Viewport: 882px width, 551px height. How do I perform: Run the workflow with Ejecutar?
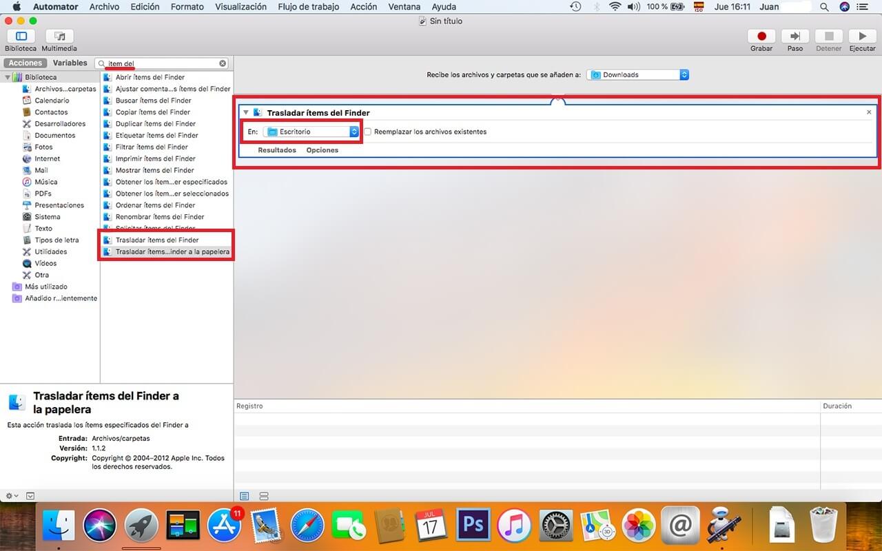[x=862, y=36]
